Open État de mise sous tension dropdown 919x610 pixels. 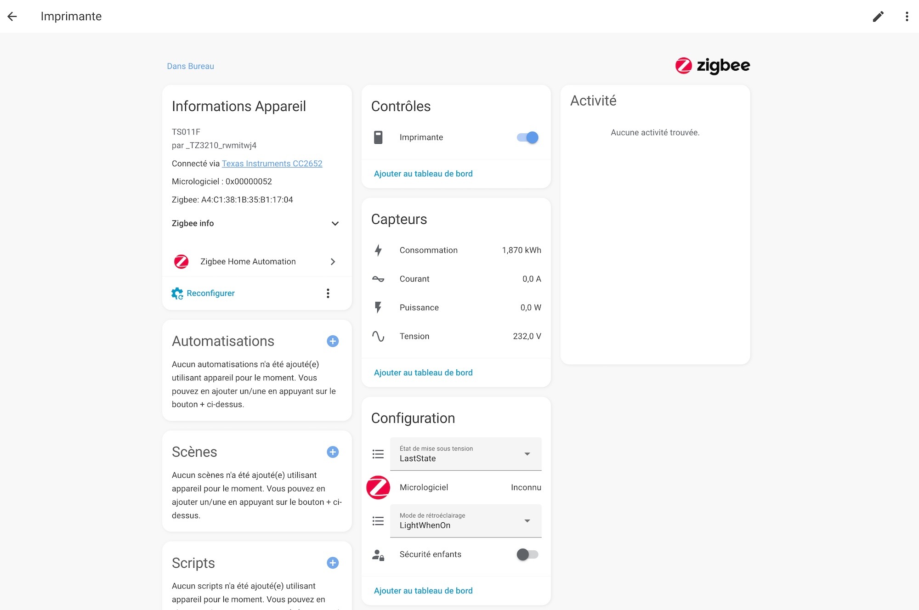click(465, 454)
